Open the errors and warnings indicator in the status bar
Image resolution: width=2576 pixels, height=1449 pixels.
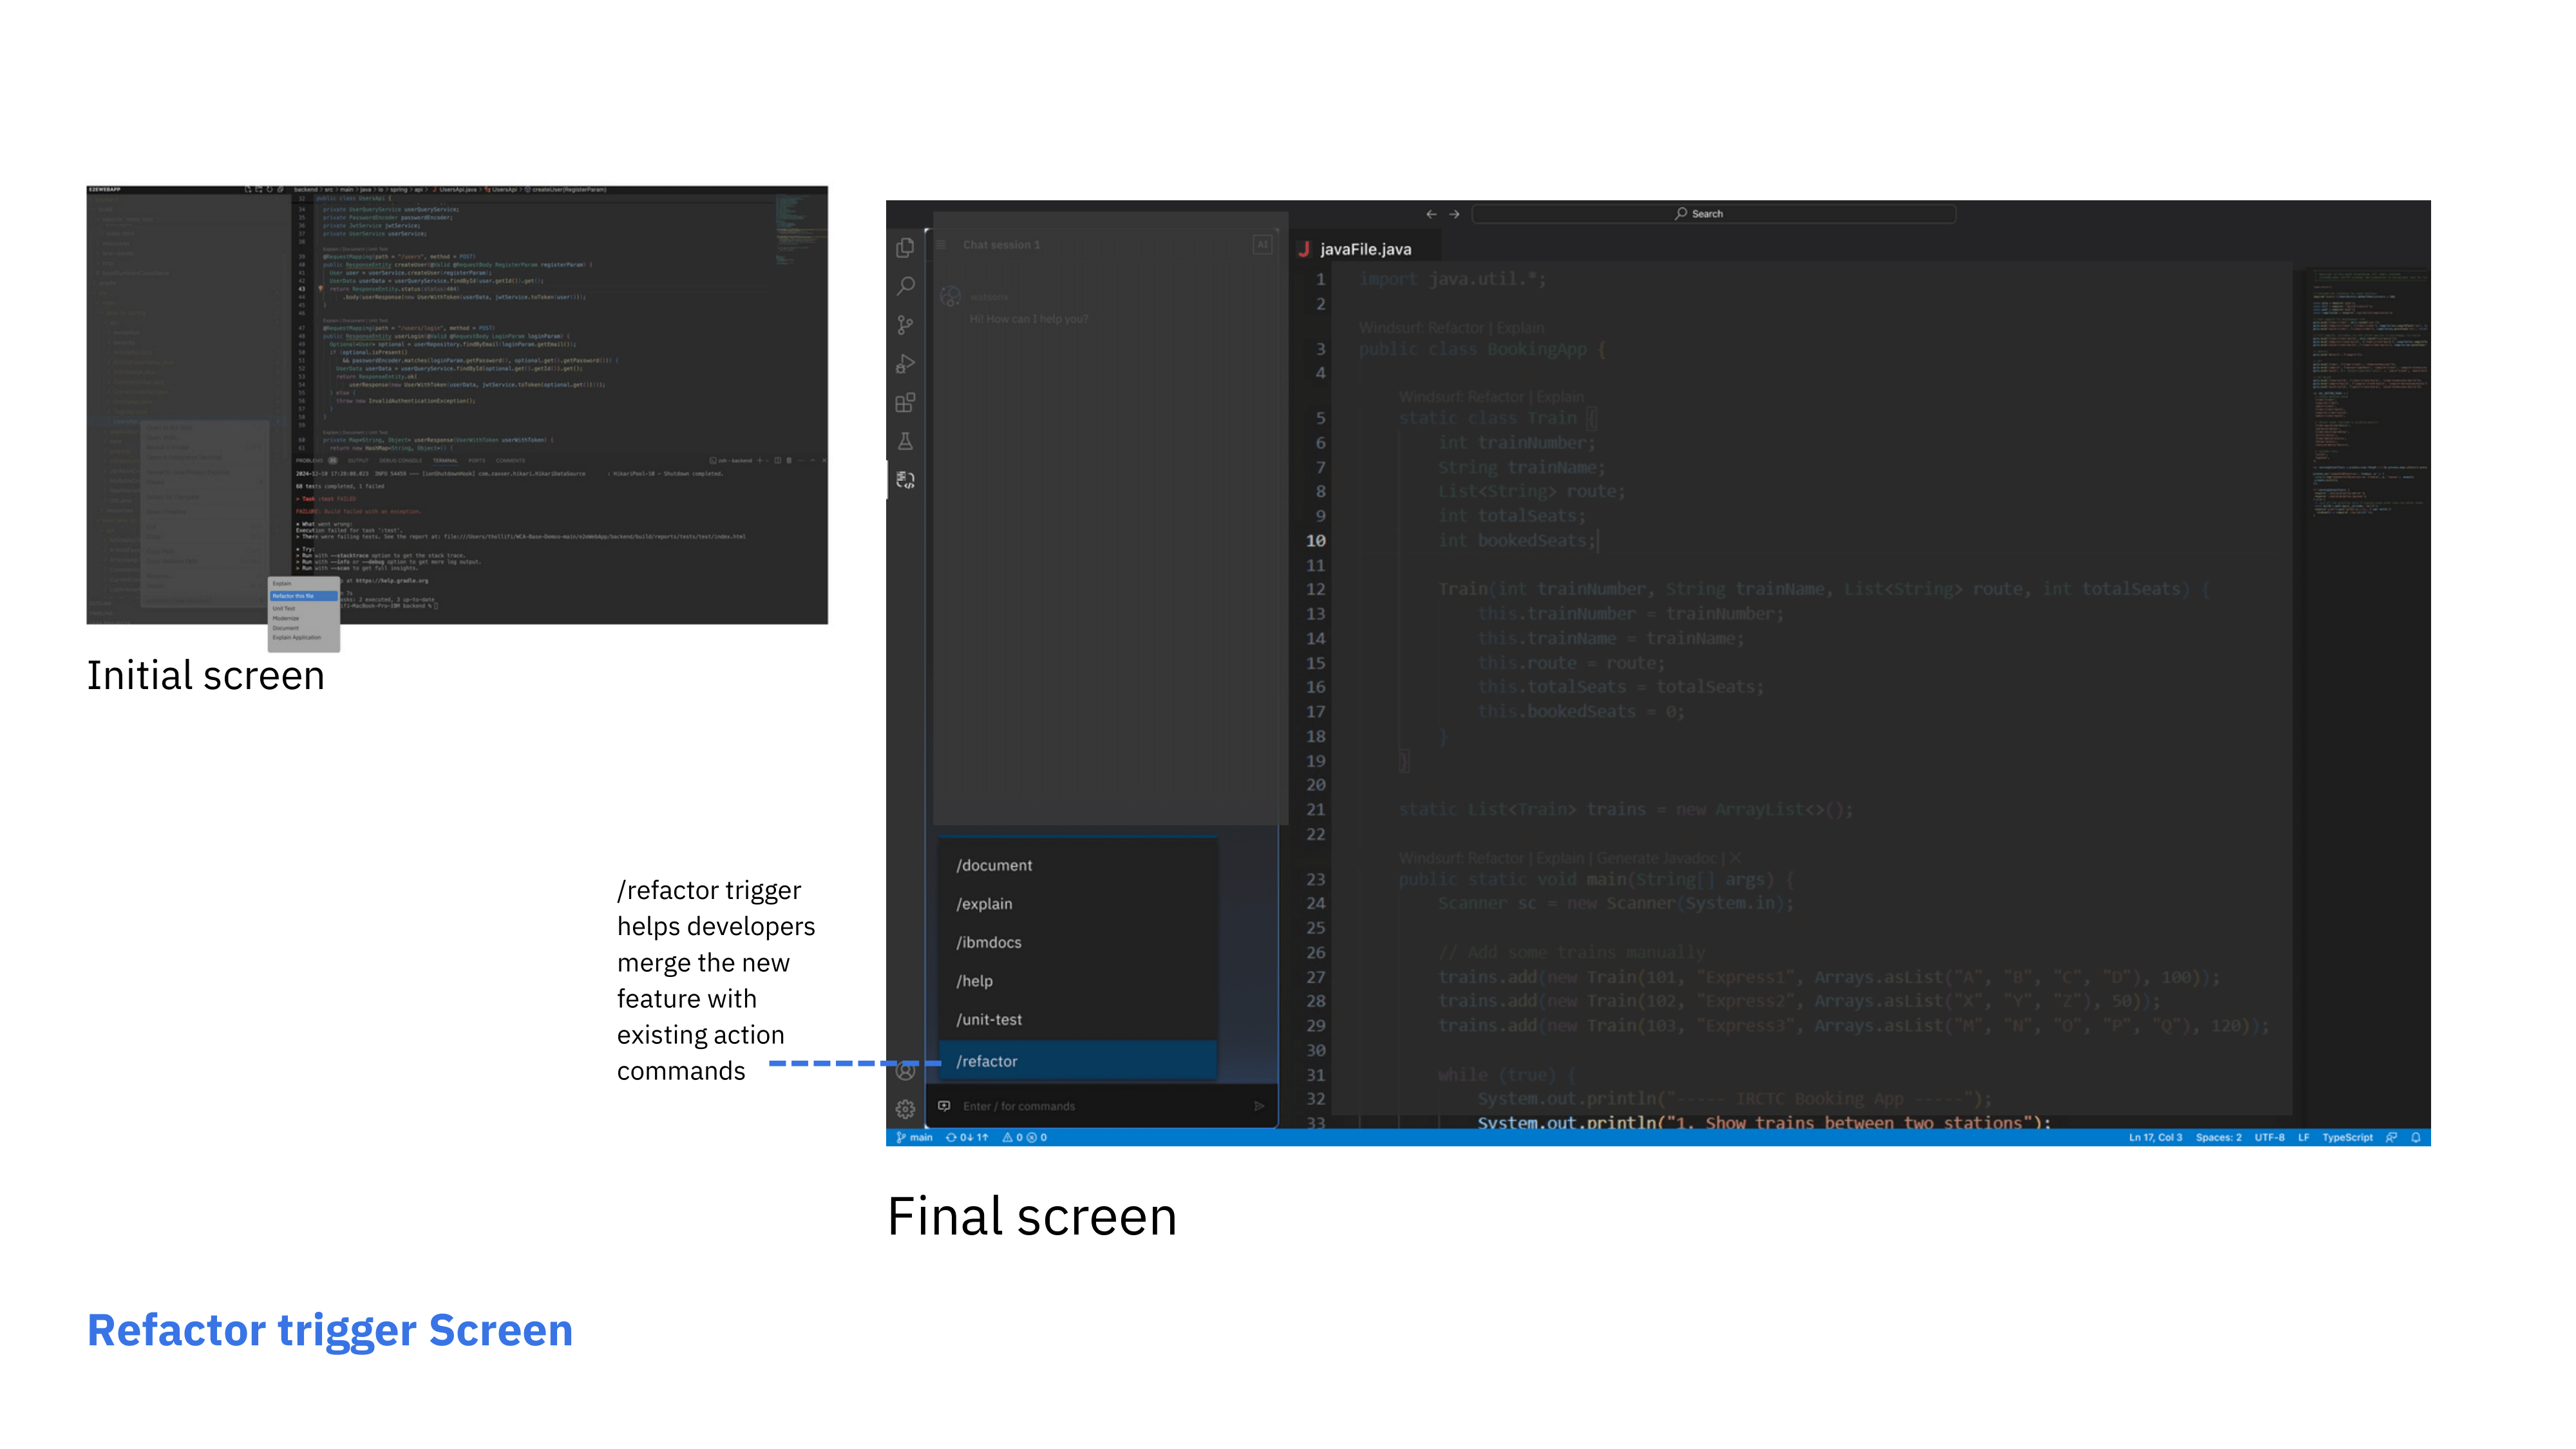pos(1025,1137)
